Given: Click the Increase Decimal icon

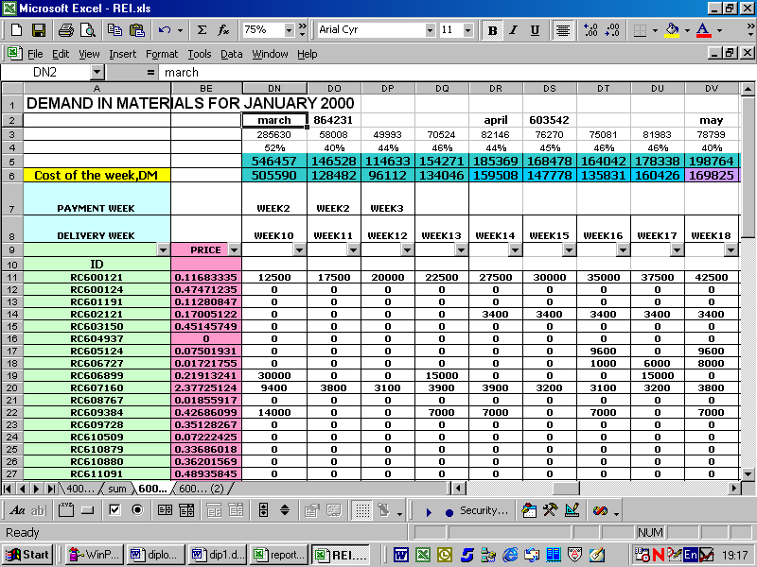Looking at the screenshot, I should click(590, 30).
